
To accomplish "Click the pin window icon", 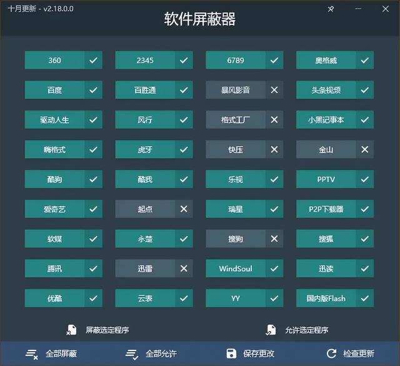I will [331, 9].
